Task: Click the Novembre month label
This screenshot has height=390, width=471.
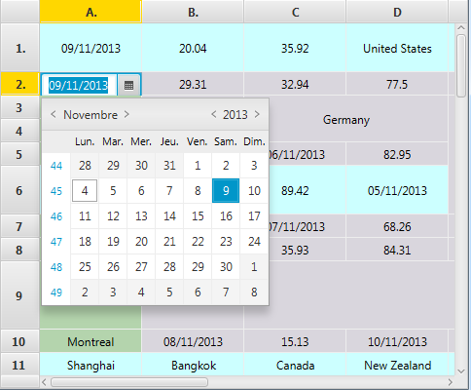Action: [91, 114]
